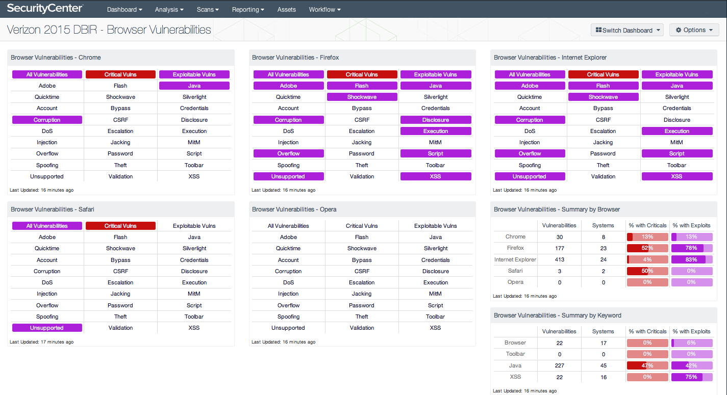Select Execution indicator in the Internet Explorer panel
Image resolution: width=727 pixels, height=395 pixels.
[x=677, y=131]
